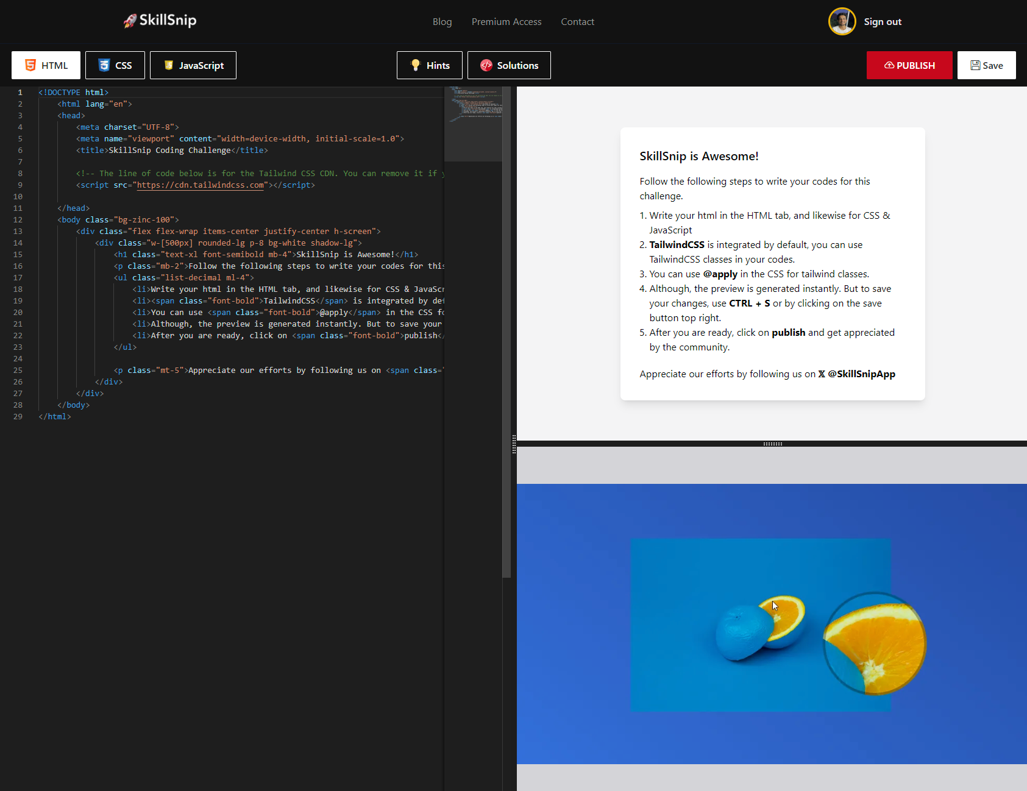
Task: Sign out of the account
Action: tap(882, 22)
